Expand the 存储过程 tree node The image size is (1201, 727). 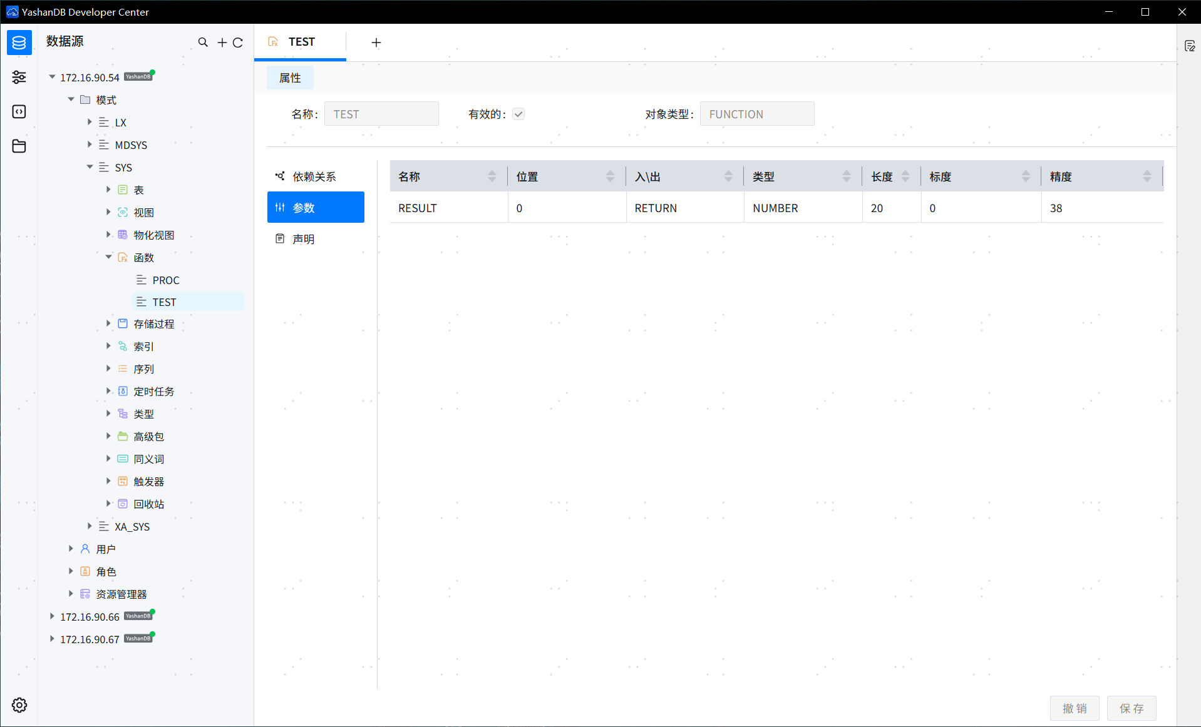click(x=108, y=323)
